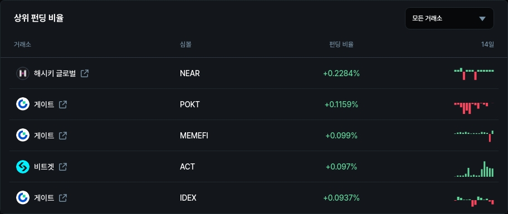Viewport: 508px width, 214px height.
Task: Select the NEAR symbol
Action: click(190, 73)
